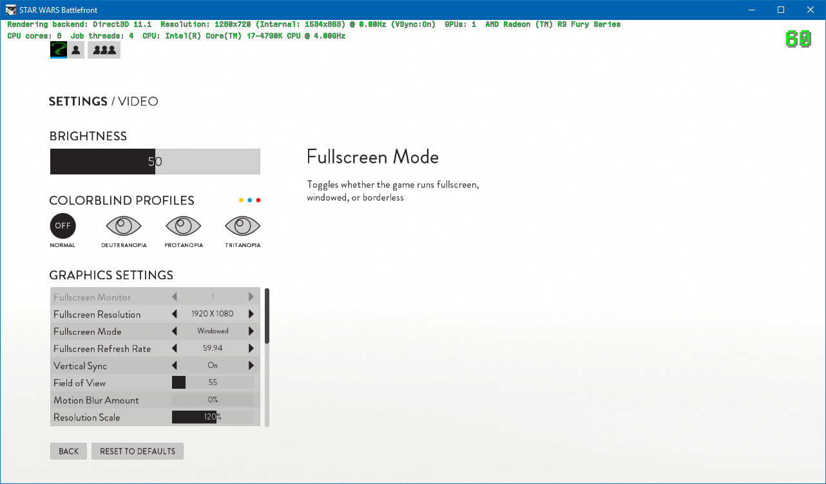
Task: Click the 59.94 refresh rate value
Action: coord(213,348)
